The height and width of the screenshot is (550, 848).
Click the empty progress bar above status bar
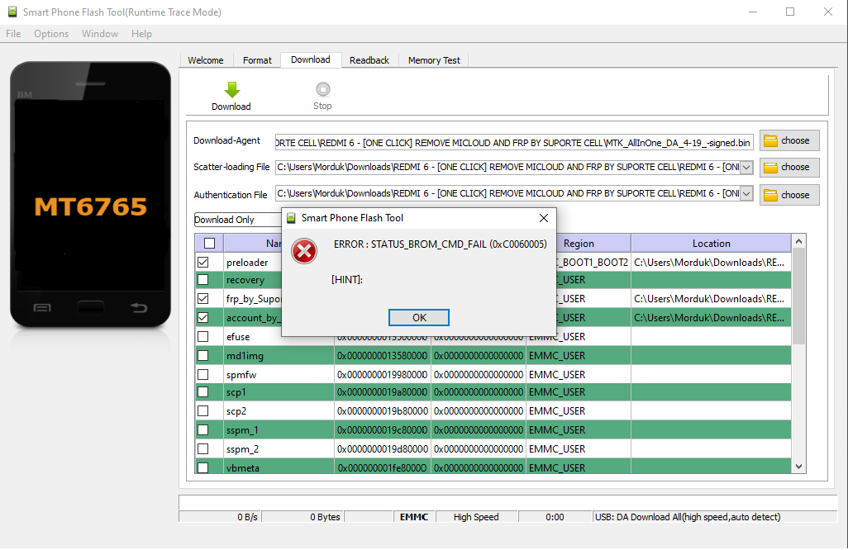[x=507, y=502]
